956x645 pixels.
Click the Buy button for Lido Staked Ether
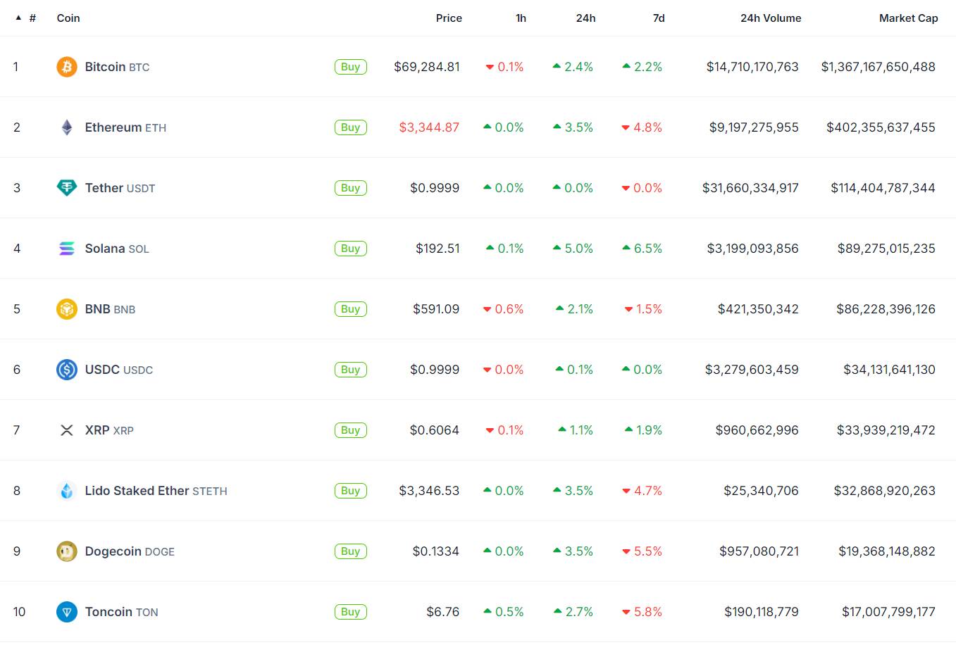351,491
